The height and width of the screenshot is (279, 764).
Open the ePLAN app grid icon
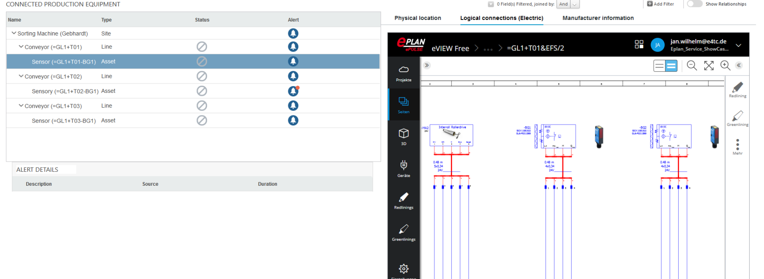click(639, 45)
